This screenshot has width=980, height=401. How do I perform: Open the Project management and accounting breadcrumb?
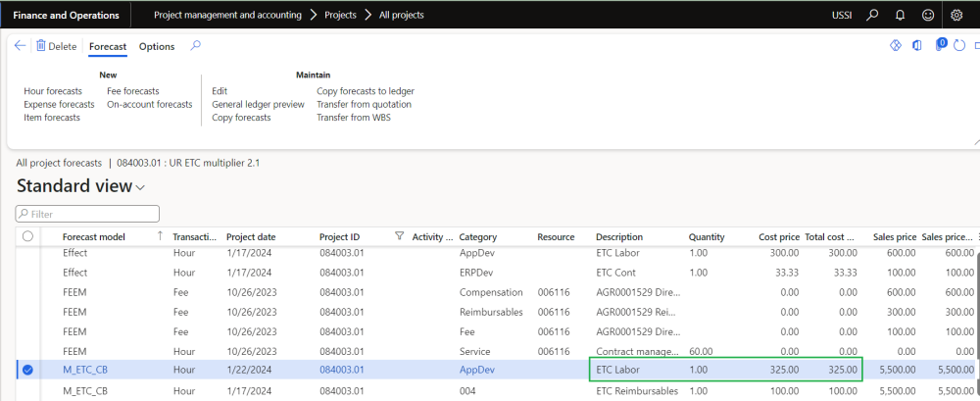[231, 16]
